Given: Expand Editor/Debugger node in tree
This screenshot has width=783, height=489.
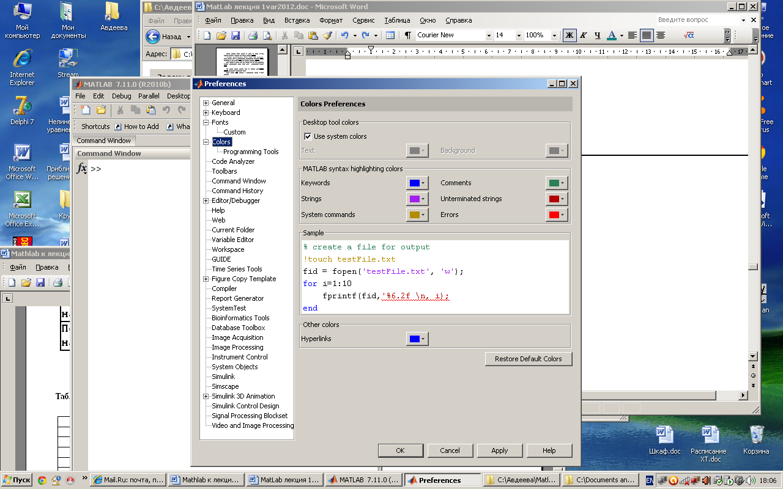Looking at the screenshot, I should point(206,200).
